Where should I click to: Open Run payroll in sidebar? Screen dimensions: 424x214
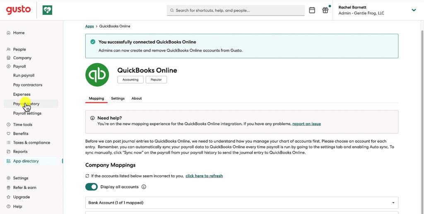click(24, 76)
